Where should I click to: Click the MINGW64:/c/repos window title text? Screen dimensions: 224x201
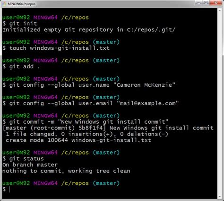(x=22, y=4)
